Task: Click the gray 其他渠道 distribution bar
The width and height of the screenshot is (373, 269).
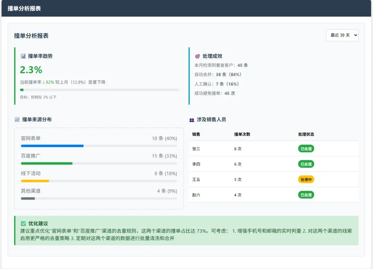Action: click(28, 199)
